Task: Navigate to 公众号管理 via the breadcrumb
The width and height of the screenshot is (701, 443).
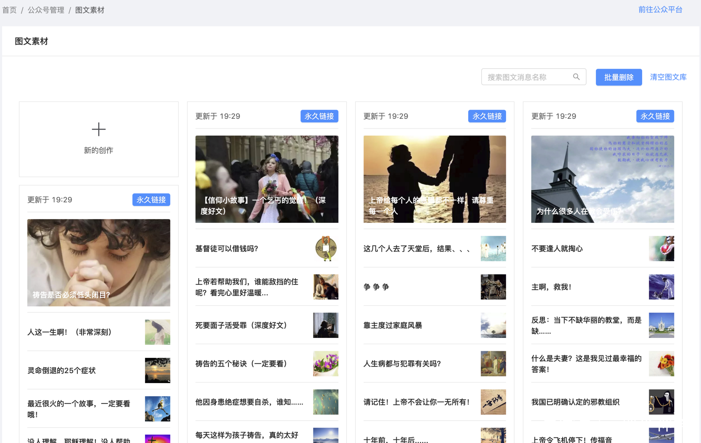Action: click(x=46, y=10)
